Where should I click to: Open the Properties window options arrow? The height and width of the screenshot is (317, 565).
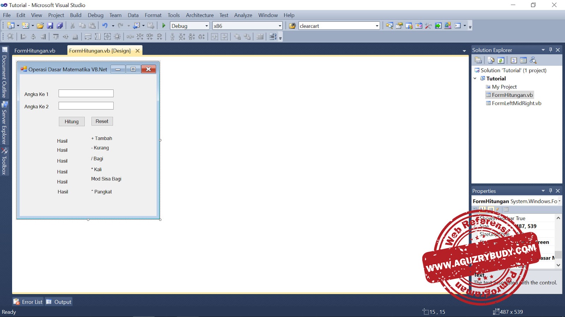[543, 191]
